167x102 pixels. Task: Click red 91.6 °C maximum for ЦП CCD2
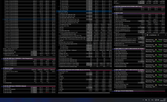point(47,93)
